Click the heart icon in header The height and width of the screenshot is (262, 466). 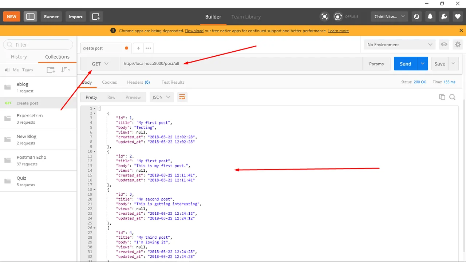coord(458,17)
